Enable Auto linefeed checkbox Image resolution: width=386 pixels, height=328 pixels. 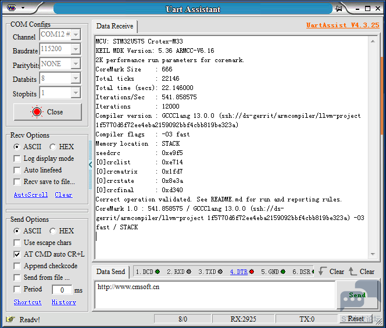pos(17,170)
